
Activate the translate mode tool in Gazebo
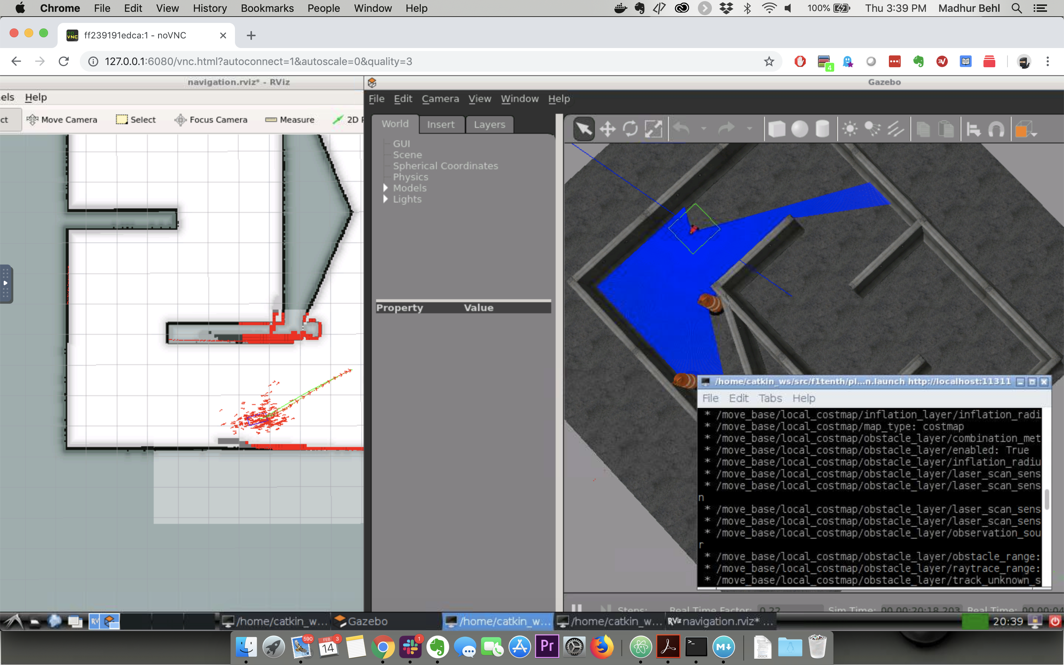click(x=607, y=129)
